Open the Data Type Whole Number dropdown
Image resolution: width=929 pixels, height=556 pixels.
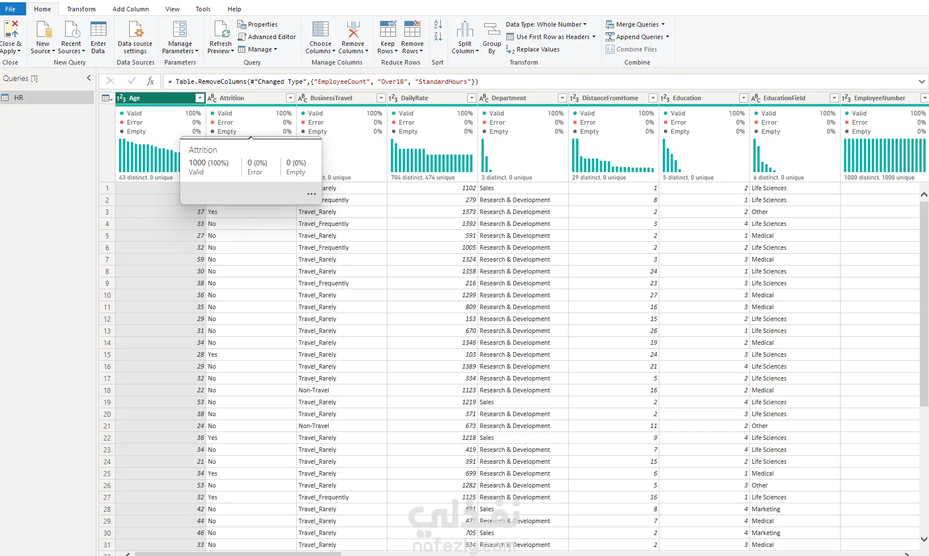(546, 24)
